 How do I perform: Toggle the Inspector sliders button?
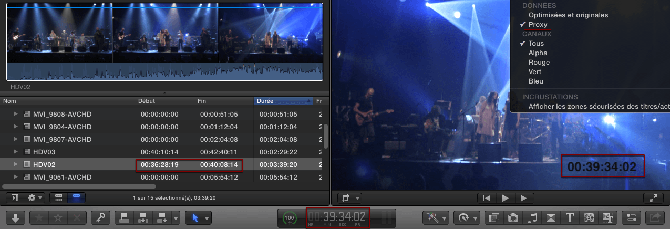[x=632, y=217]
